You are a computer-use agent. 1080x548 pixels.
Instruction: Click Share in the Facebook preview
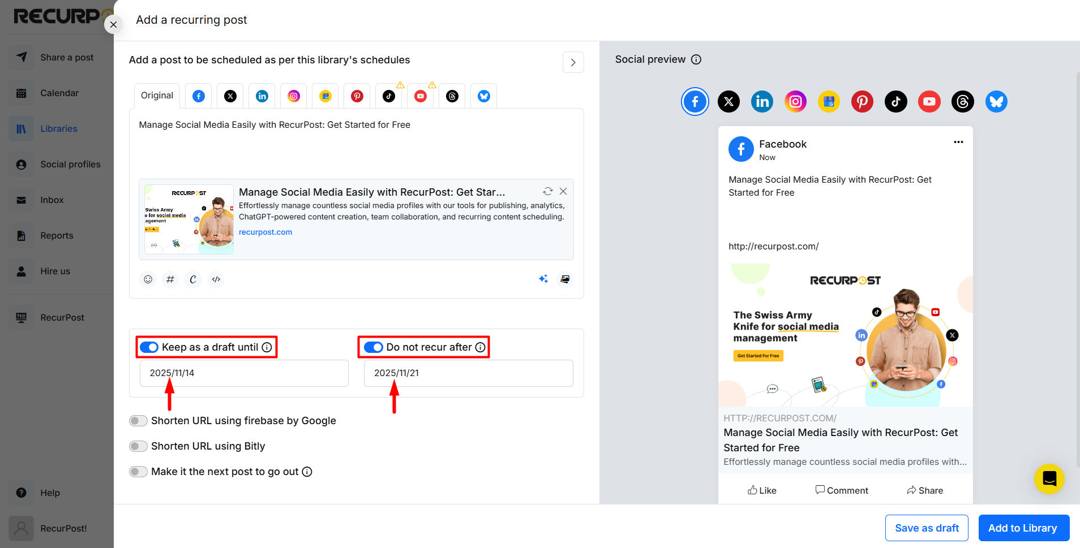coord(925,490)
